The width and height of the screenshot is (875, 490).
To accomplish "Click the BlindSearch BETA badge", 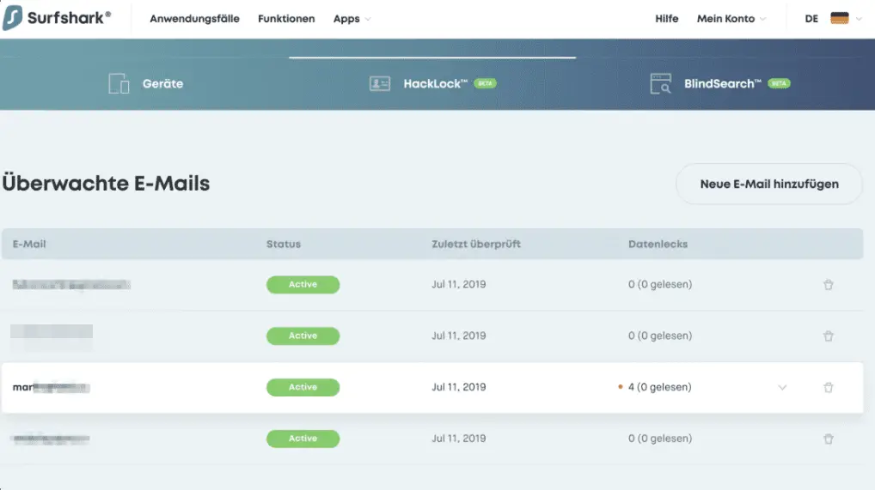I will pyautogui.click(x=779, y=83).
